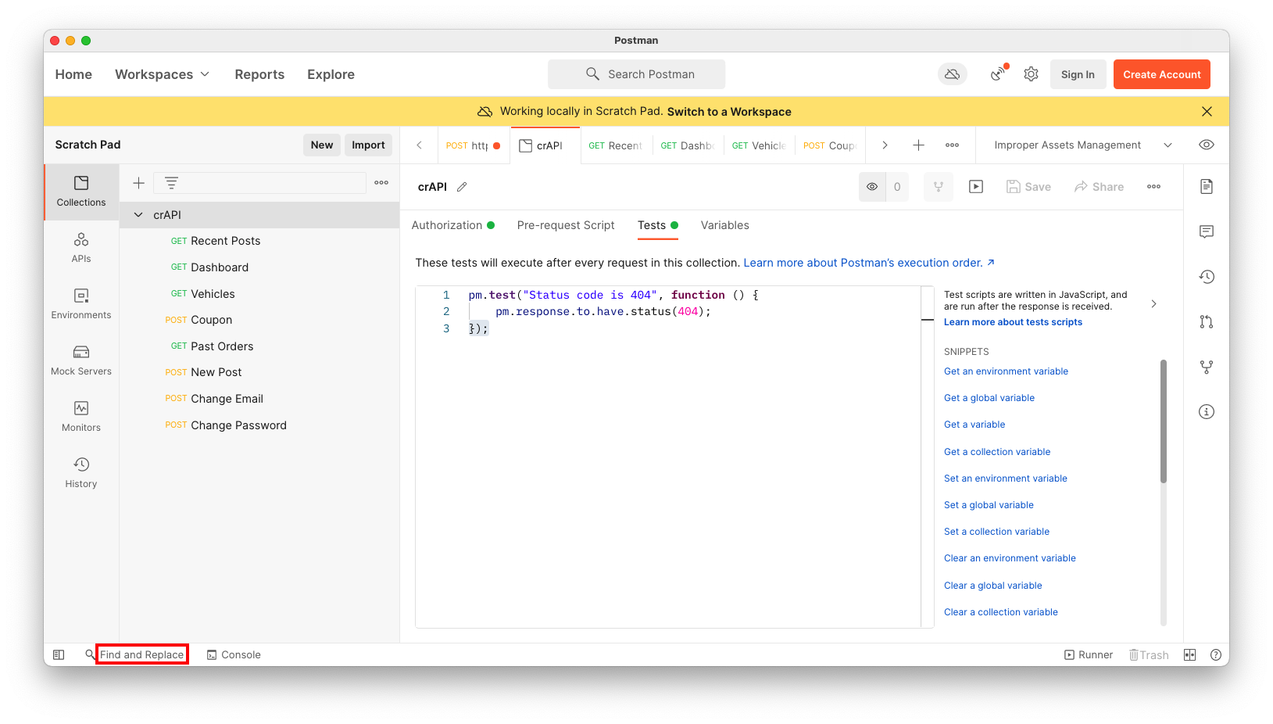Click the Run collection play icon

pyautogui.click(x=976, y=187)
